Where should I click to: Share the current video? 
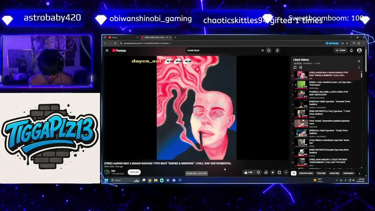coord(266,172)
